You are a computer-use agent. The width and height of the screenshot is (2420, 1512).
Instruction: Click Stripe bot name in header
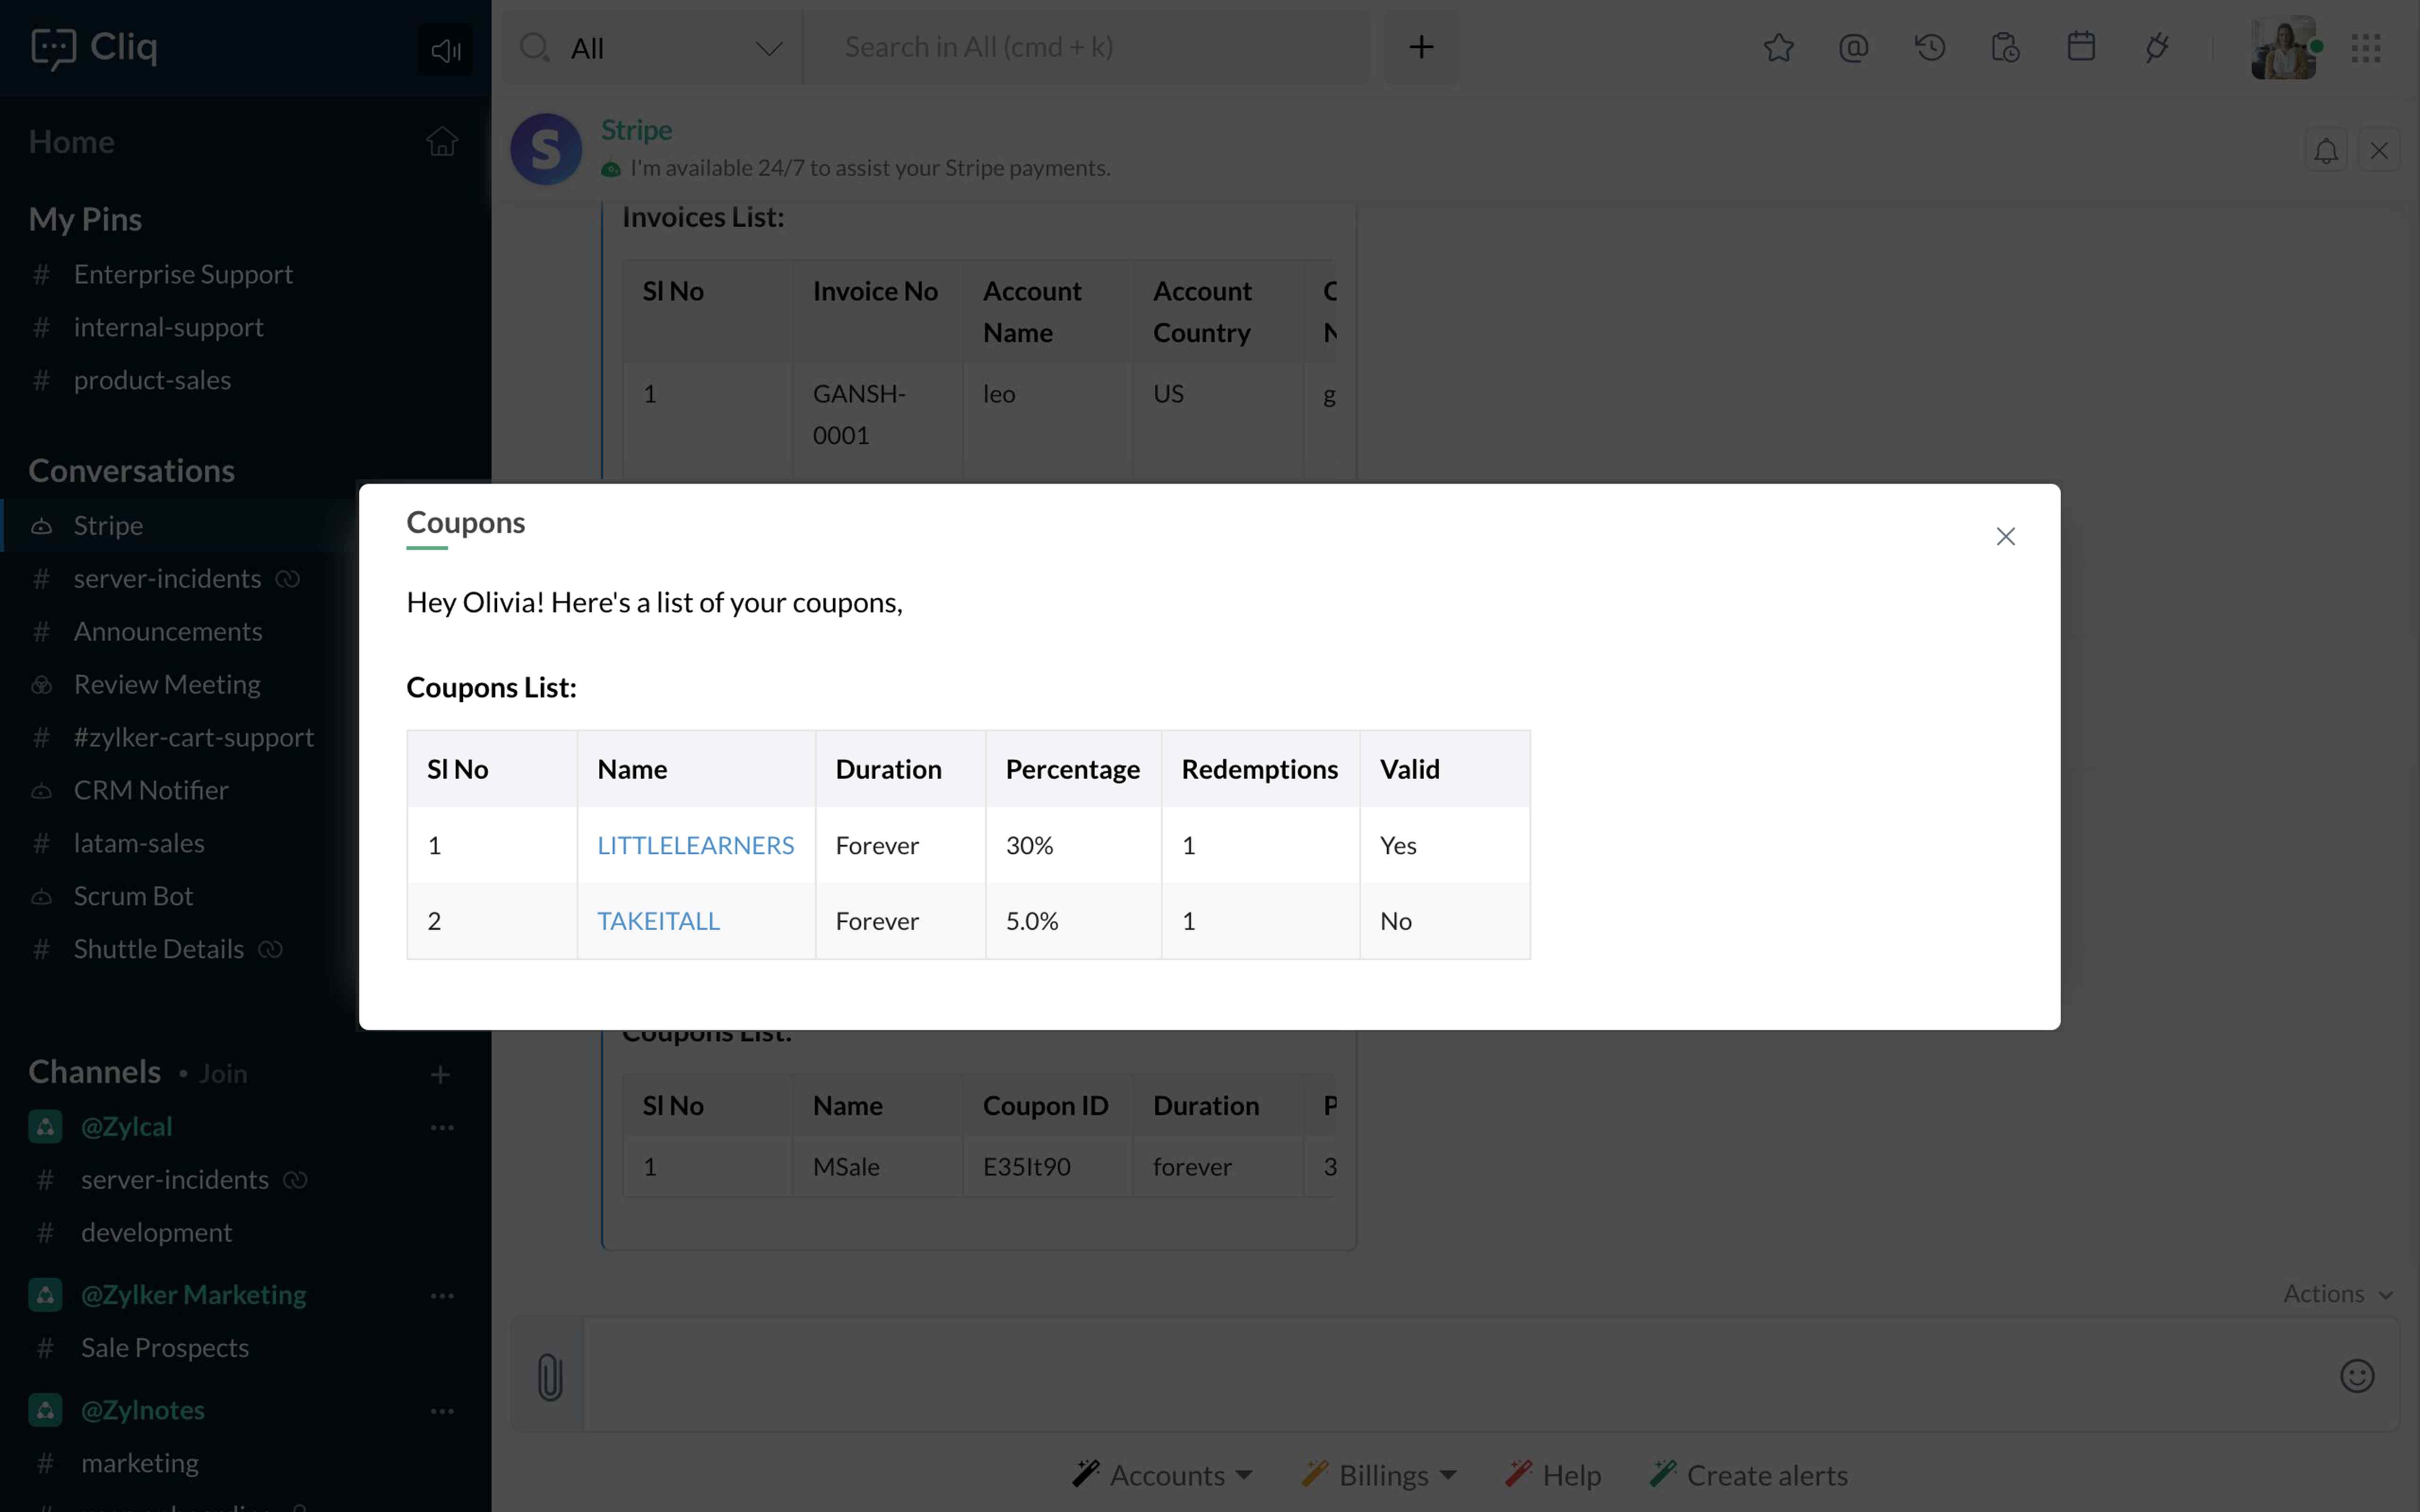(636, 130)
